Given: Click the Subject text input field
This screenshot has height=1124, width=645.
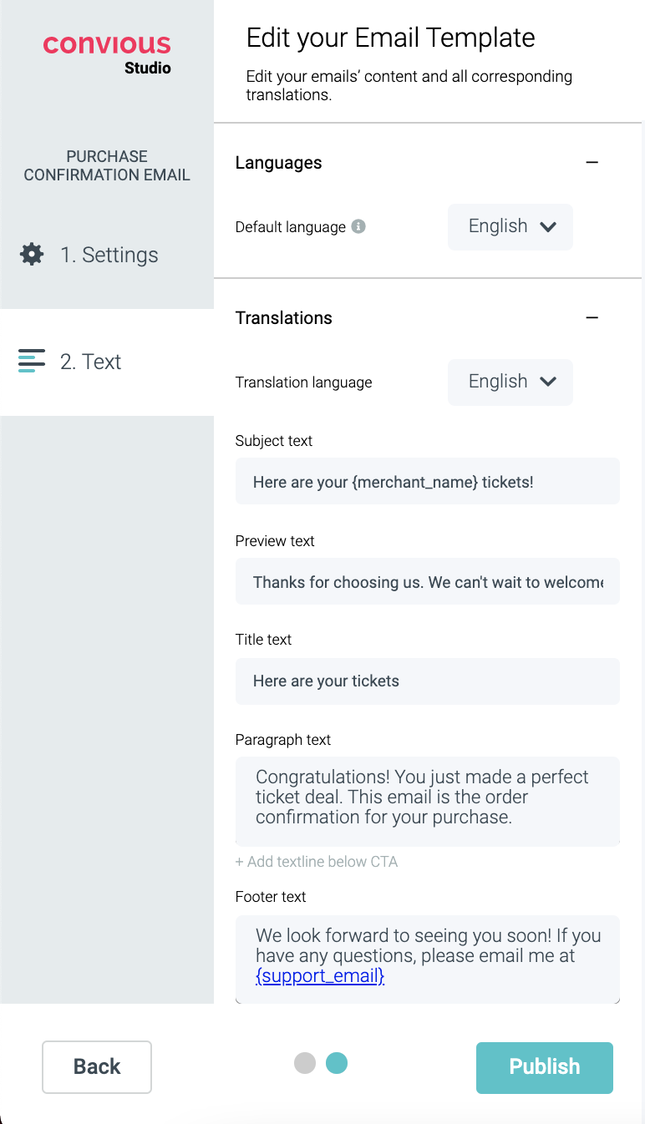Looking at the screenshot, I should click(x=428, y=482).
